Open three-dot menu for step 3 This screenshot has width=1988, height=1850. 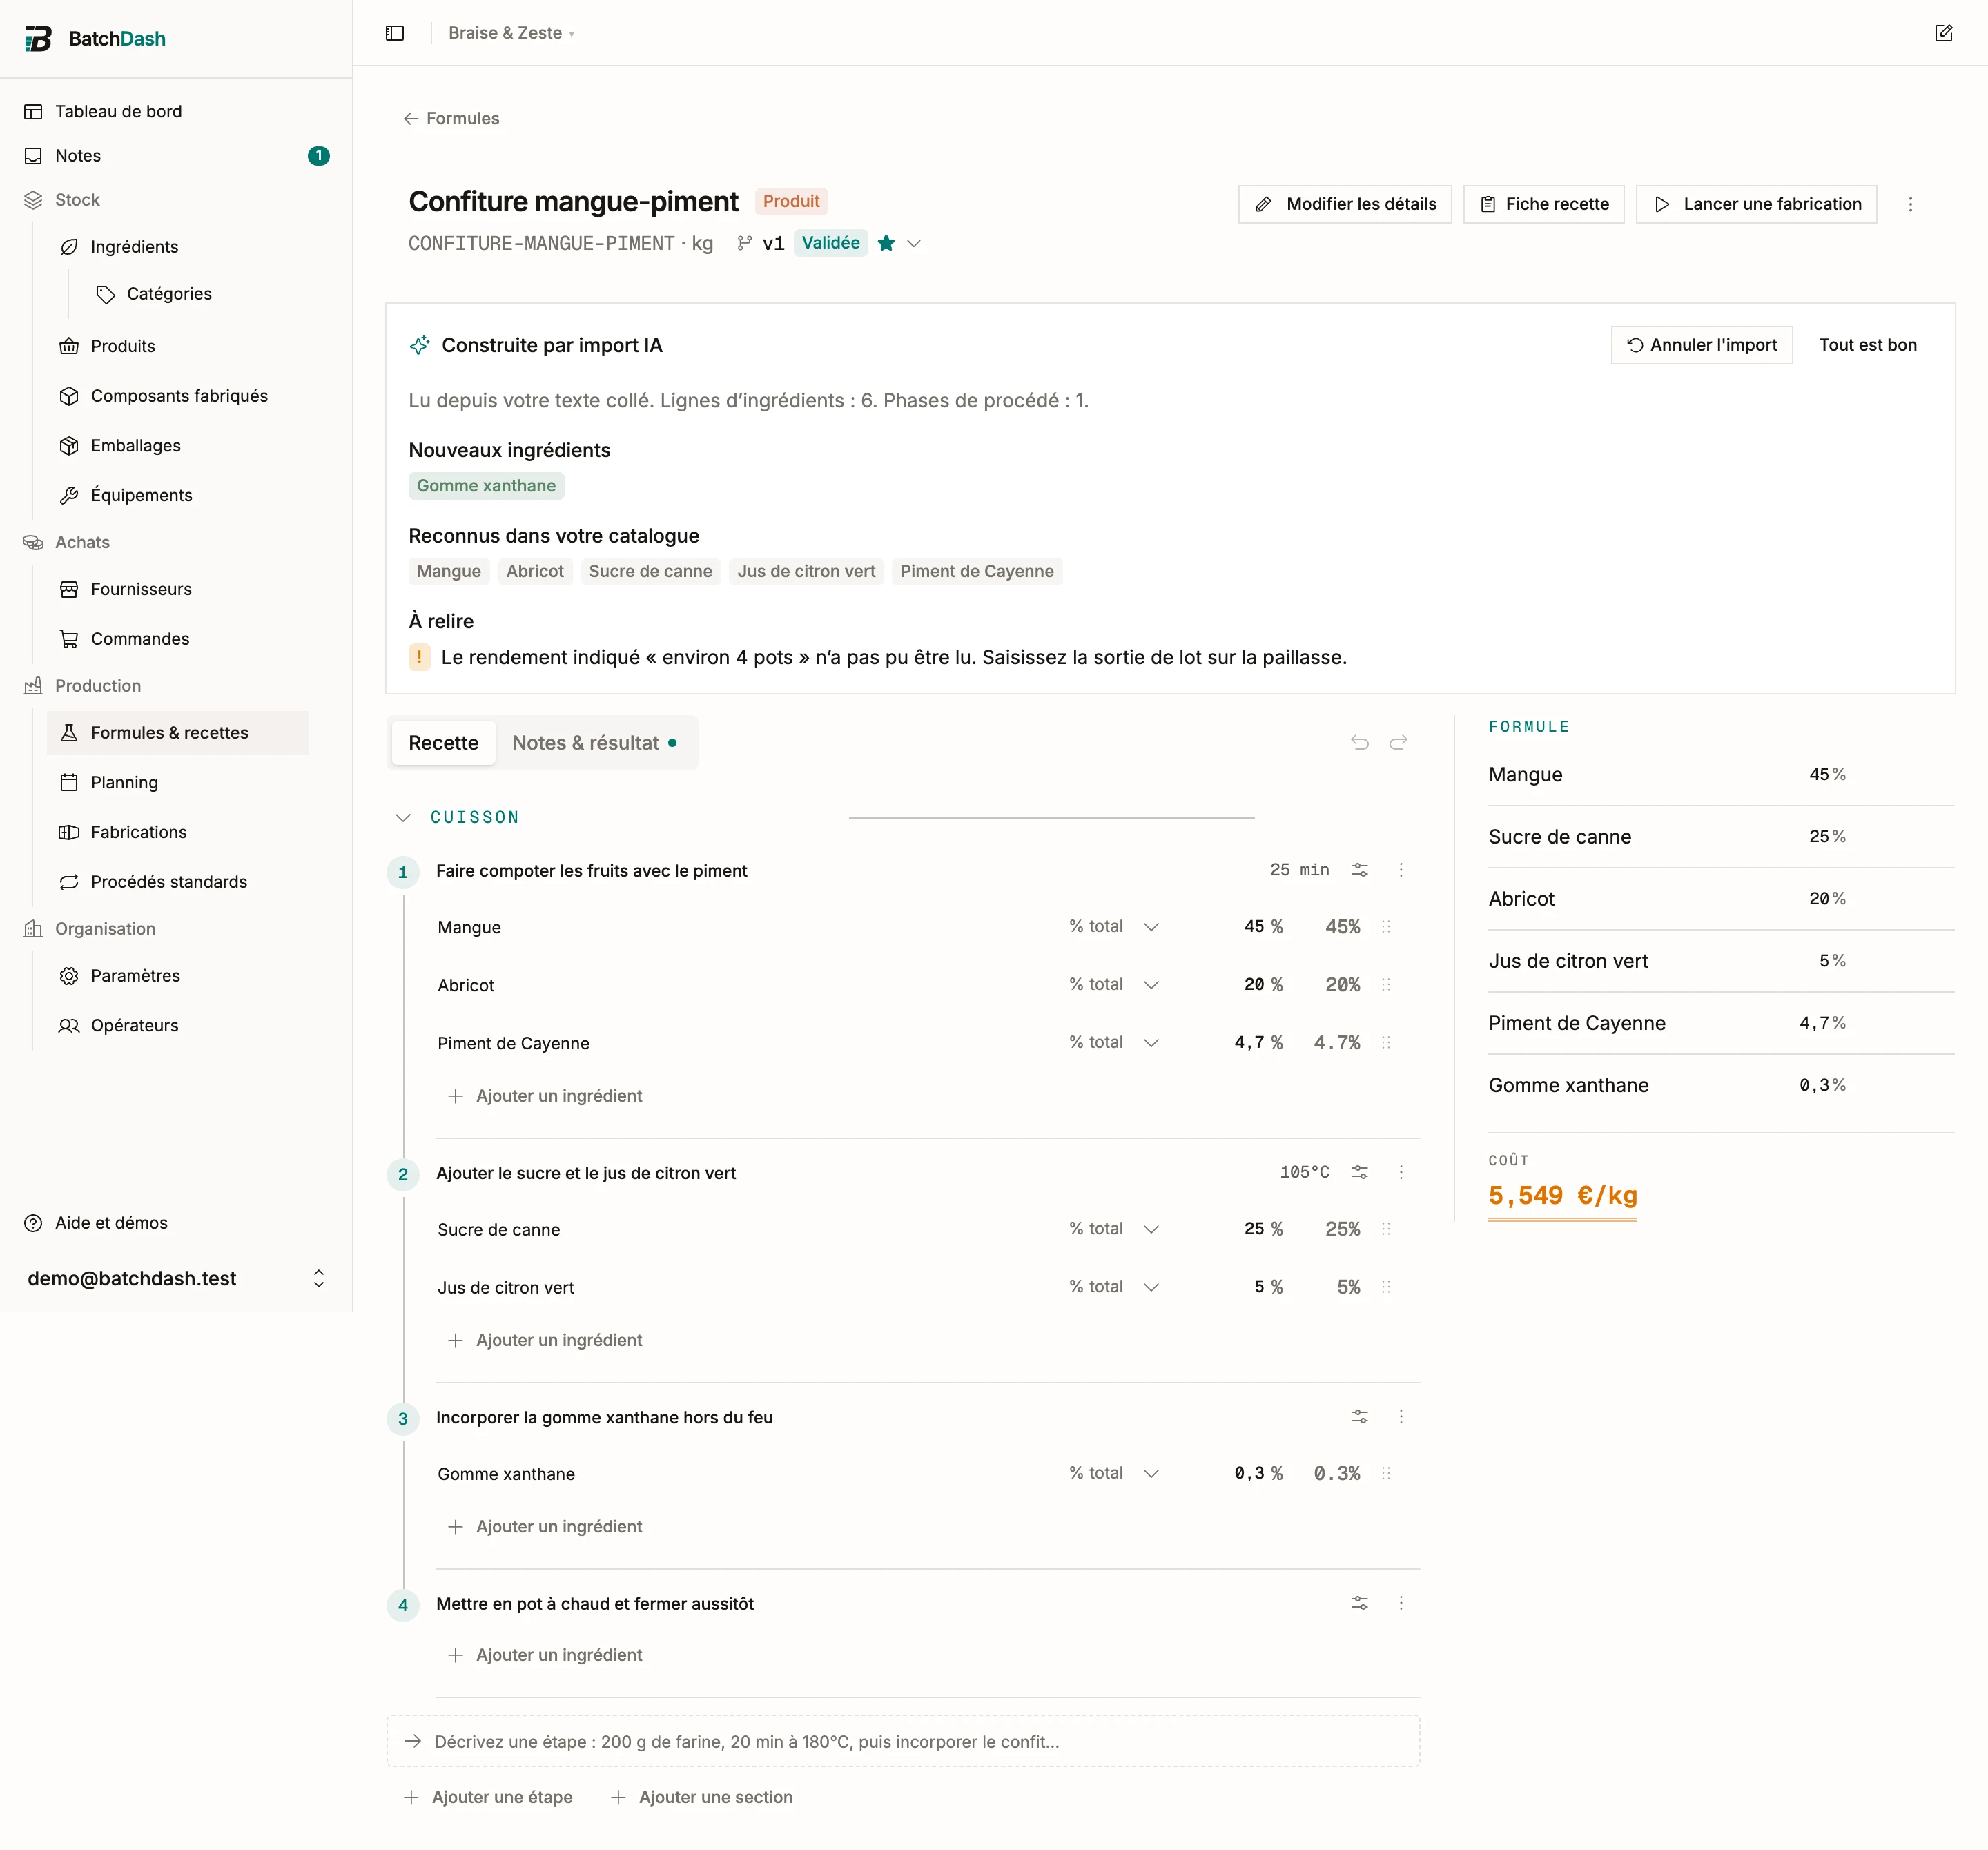[x=1401, y=1417]
